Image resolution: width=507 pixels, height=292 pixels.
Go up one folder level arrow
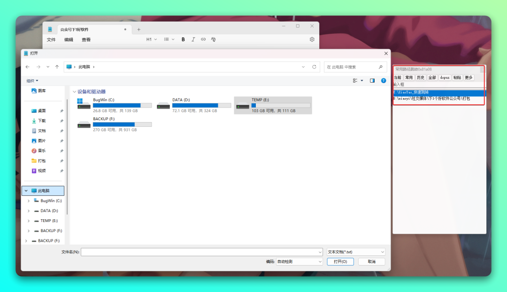pos(57,67)
